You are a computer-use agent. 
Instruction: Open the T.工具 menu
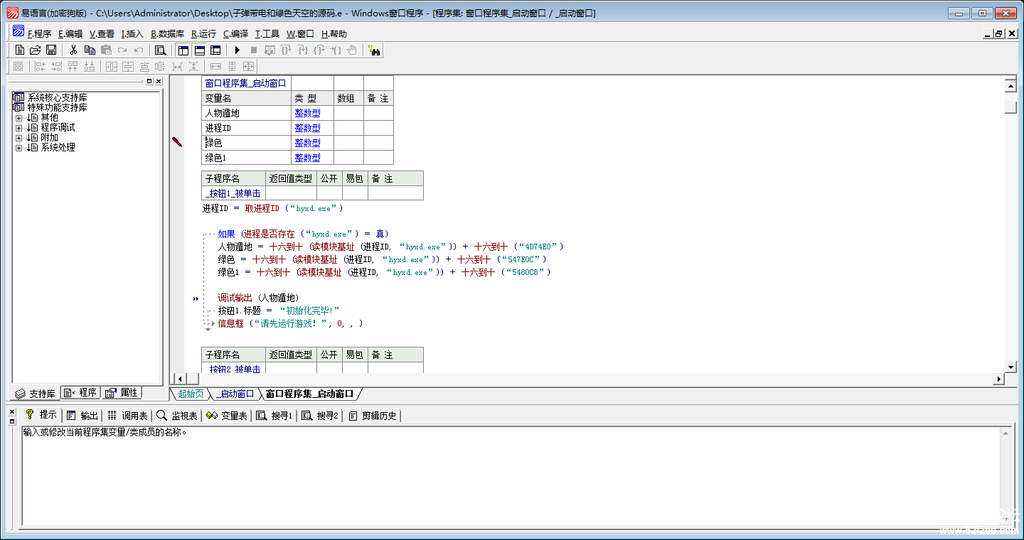267,33
